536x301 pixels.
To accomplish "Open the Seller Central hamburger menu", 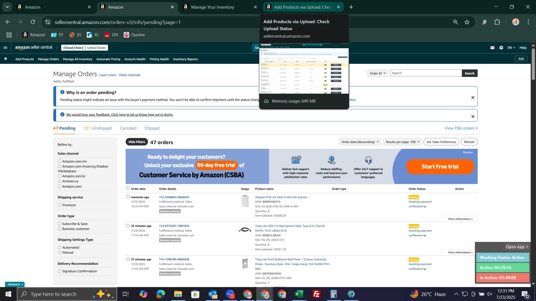I will [5, 48].
